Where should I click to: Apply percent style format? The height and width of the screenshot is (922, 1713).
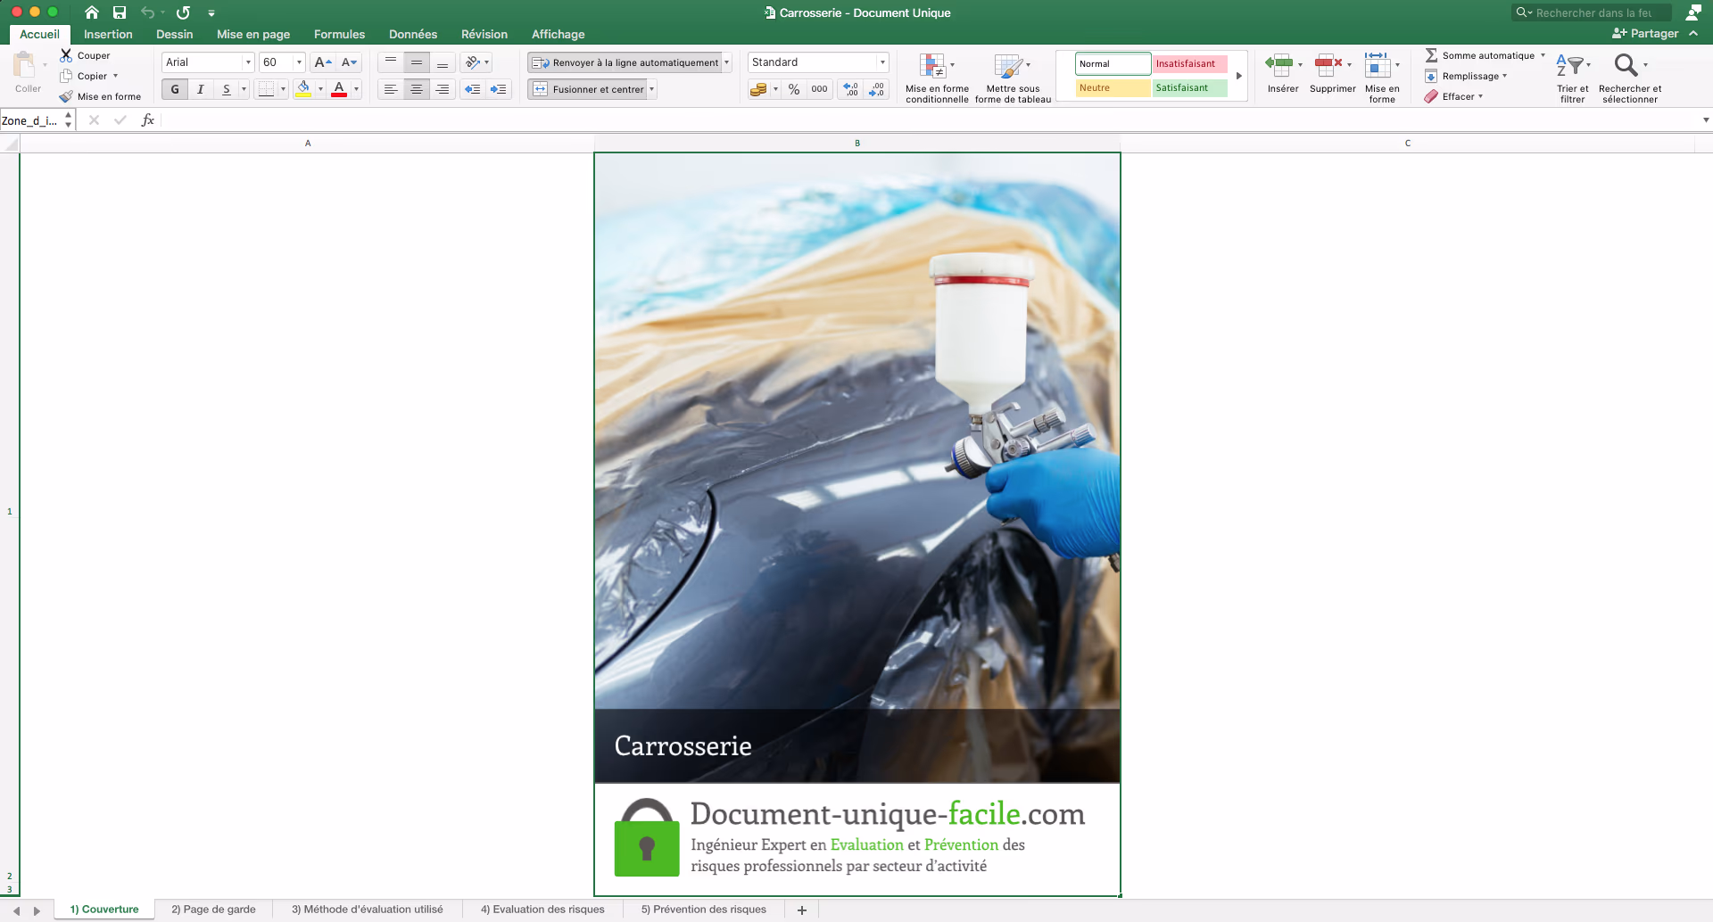point(794,89)
